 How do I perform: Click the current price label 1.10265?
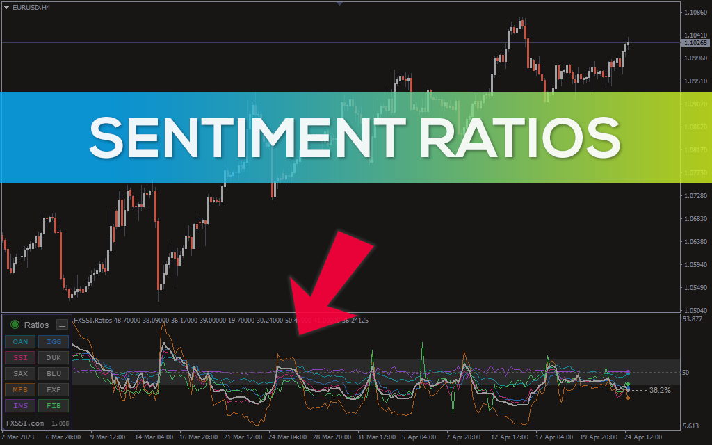point(695,43)
